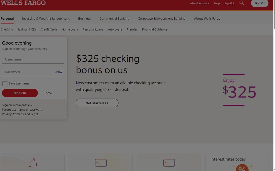This screenshot has width=275, height=171.
Task: Open Corporate & Investment Banking tab
Action: tap(162, 19)
